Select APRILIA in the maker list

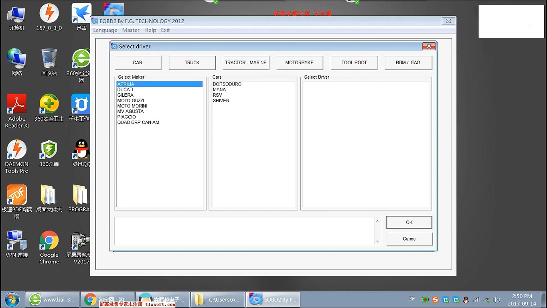(159, 84)
